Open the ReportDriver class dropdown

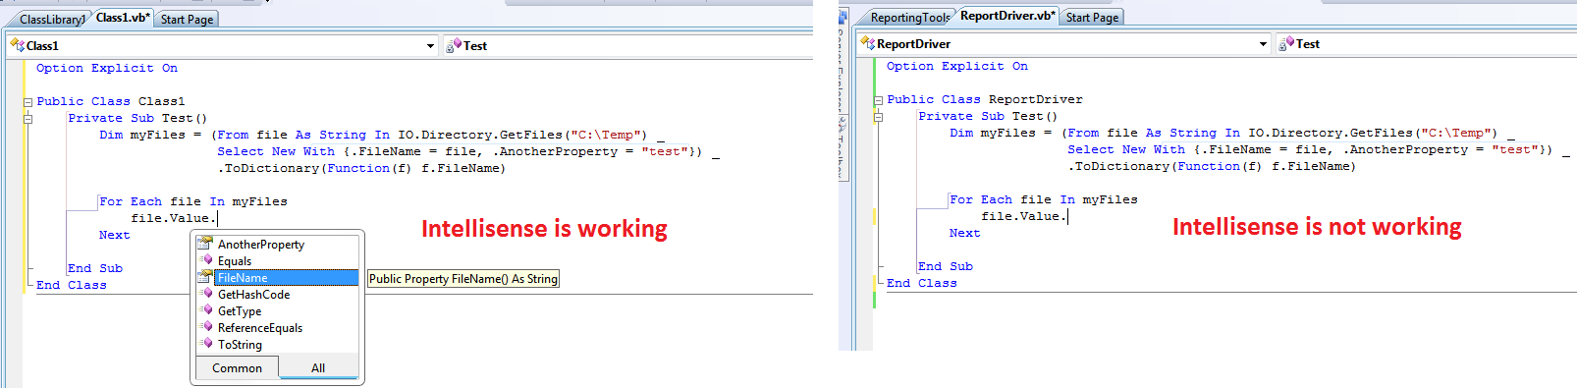tap(1263, 44)
